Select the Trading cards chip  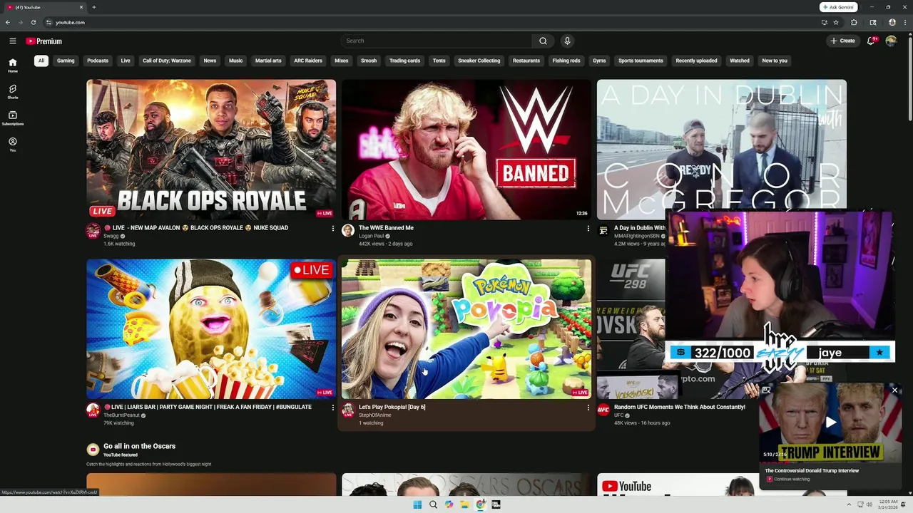404,61
